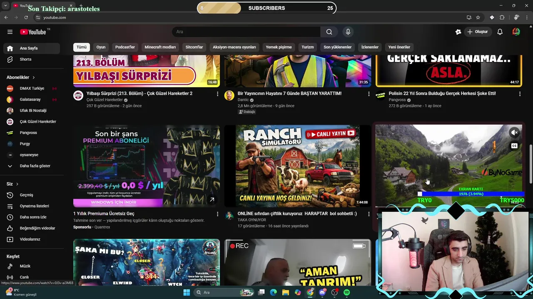Select the Aksiyon-macera oyunları chip
Viewport: 533px width, 299px height.
tap(234, 47)
